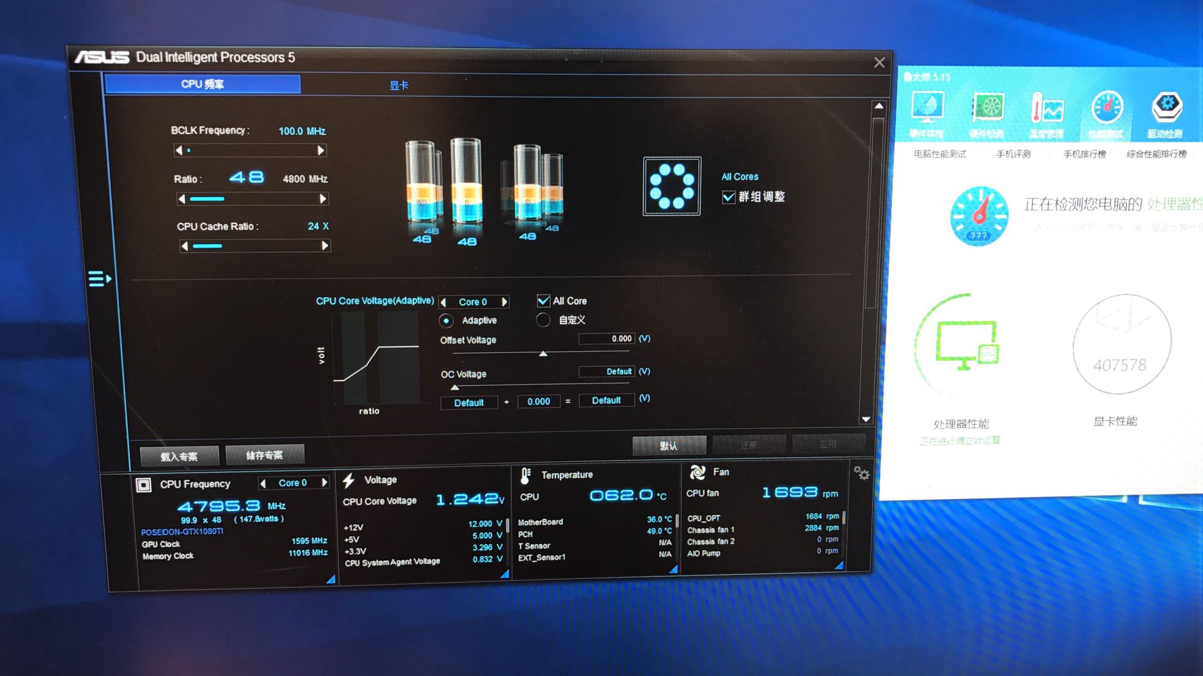Open 驱动检测 gear icon in Lu Master
This screenshot has width=1203, height=676.
pyautogui.click(x=1167, y=108)
